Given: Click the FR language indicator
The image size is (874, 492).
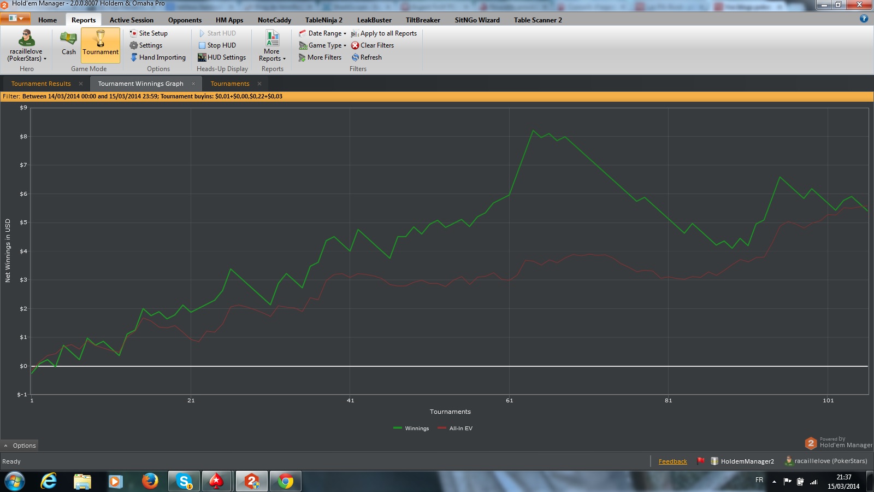Looking at the screenshot, I should [x=759, y=480].
